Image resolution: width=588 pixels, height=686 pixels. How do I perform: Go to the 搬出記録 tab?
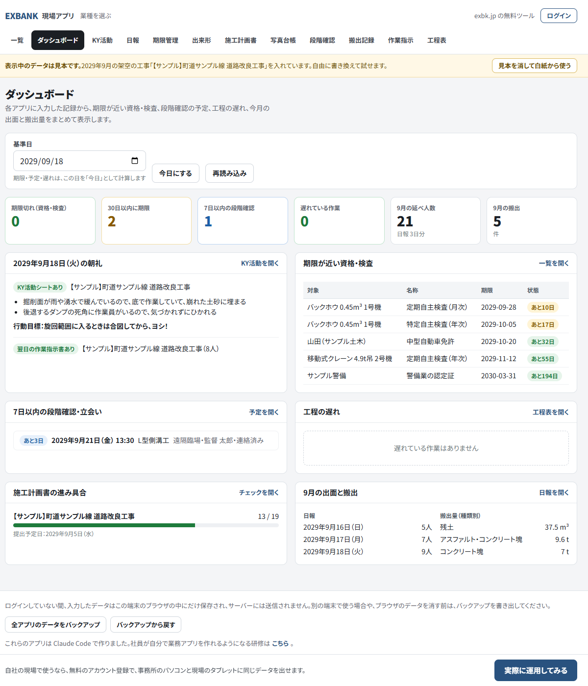(362, 40)
